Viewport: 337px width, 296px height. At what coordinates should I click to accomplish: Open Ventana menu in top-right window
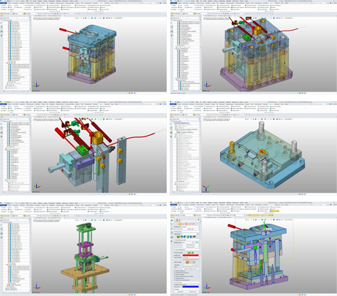[240, 1]
